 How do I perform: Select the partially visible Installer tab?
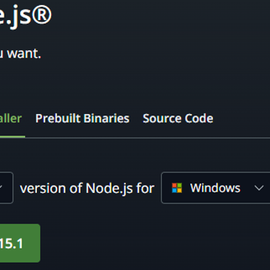(11, 118)
